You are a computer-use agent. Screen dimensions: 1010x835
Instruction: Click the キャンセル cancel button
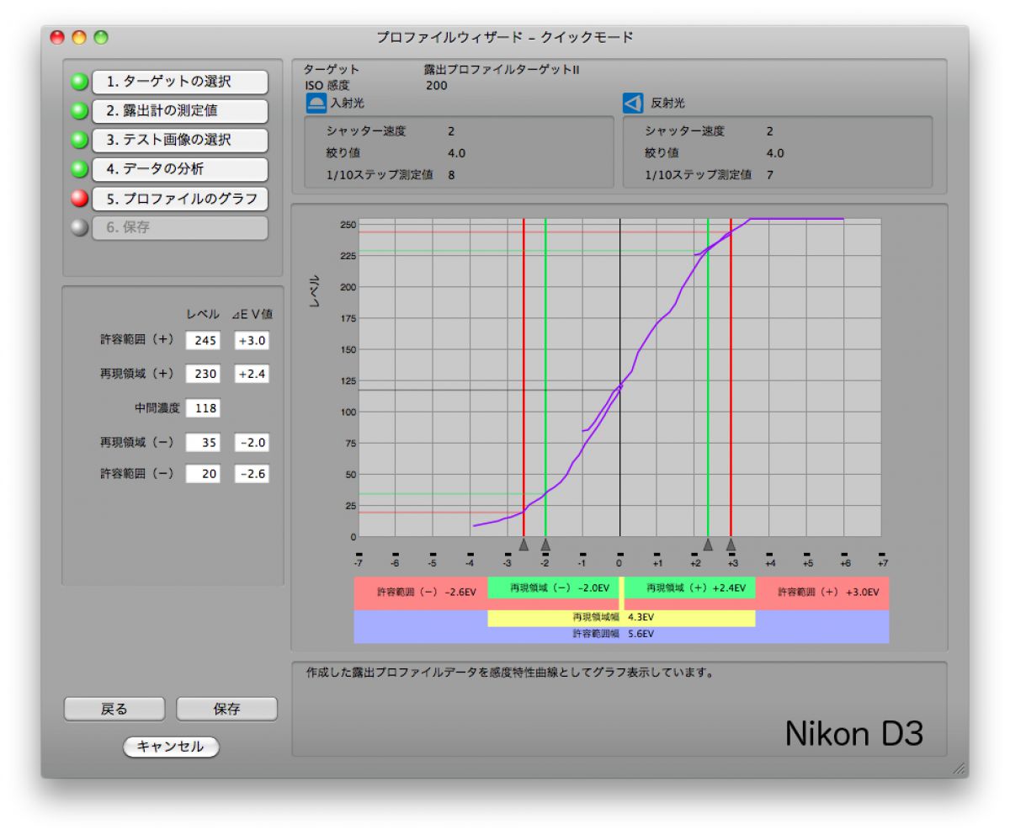point(171,747)
